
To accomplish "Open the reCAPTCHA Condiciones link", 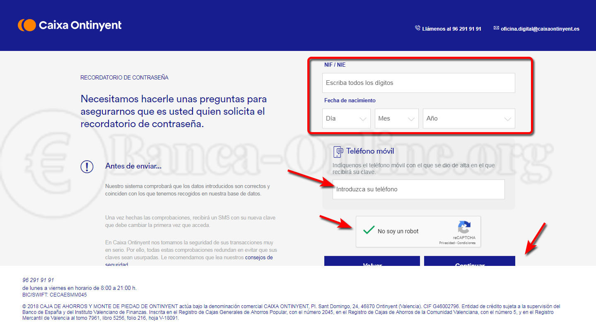I will tap(466, 243).
